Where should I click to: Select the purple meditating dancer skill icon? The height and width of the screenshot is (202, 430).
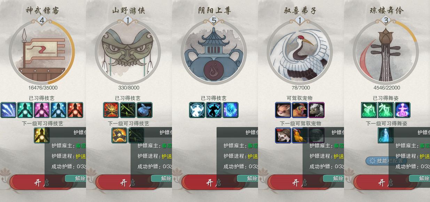pyautogui.click(x=402, y=110)
